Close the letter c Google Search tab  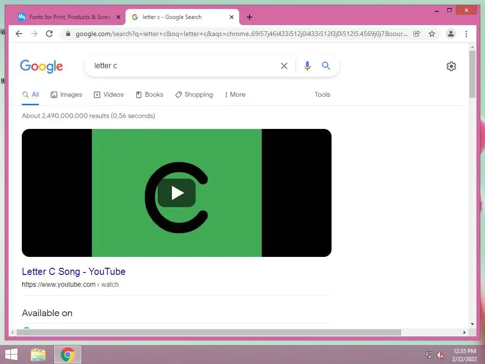(231, 18)
